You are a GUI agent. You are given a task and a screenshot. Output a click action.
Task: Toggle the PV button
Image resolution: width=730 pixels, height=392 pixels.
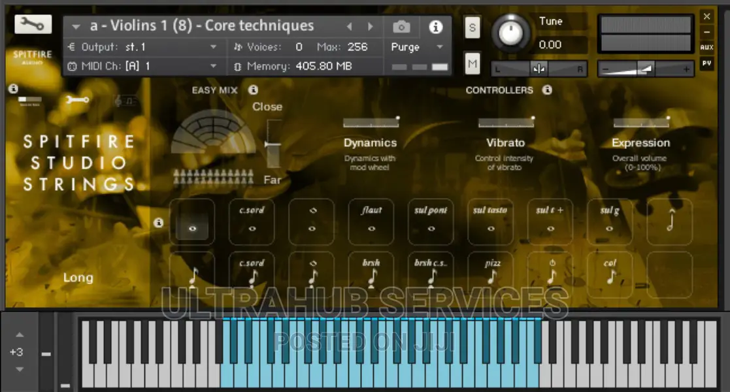pos(706,63)
